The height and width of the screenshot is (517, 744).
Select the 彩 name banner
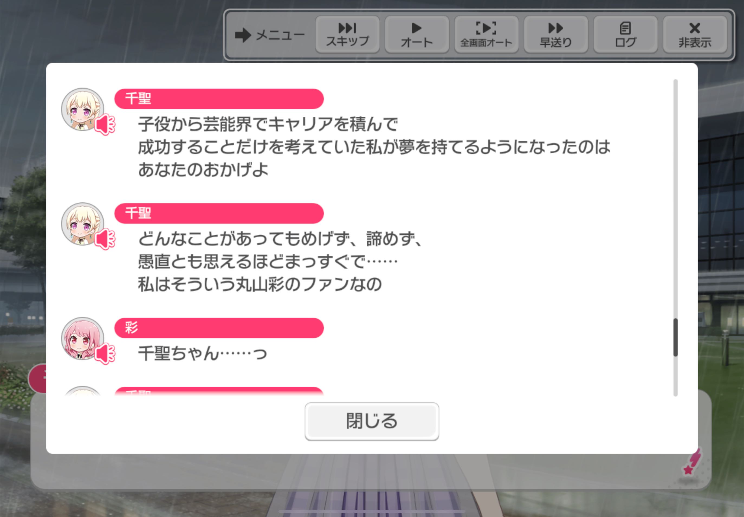click(x=219, y=328)
